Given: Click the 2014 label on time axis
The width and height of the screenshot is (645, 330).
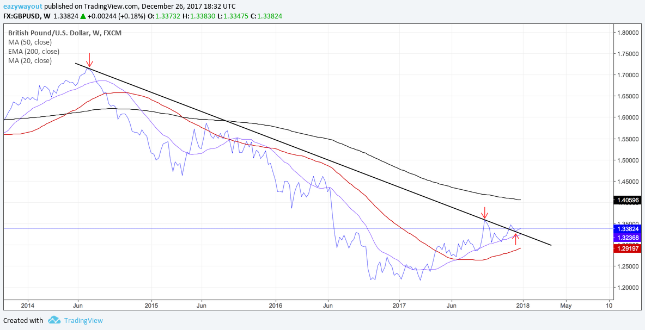Looking at the screenshot, I should [x=28, y=306].
